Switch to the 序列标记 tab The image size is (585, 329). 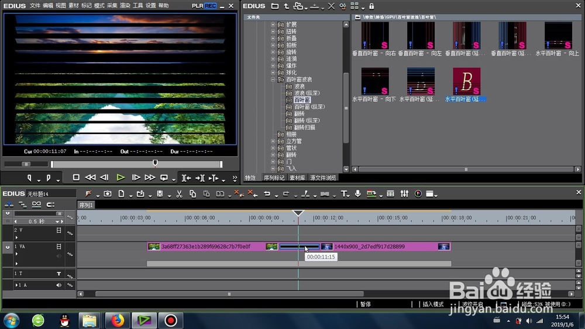[x=274, y=178]
